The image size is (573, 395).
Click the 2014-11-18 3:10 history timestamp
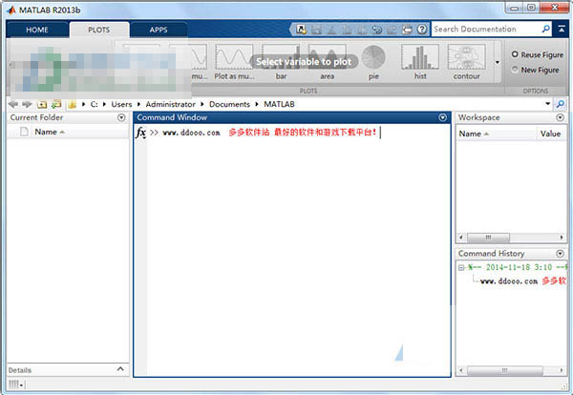point(519,267)
